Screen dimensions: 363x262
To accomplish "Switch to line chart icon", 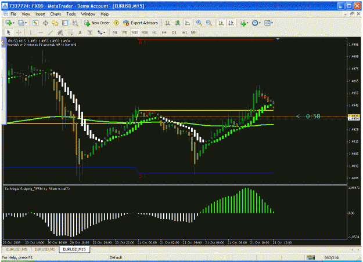I will click(x=188, y=23).
